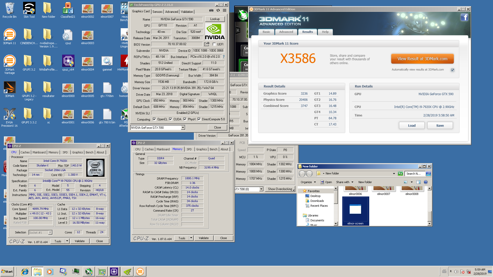The image size is (493, 277).
Task: Open the gtx 770bin file icon
Action: click(107, 90)
